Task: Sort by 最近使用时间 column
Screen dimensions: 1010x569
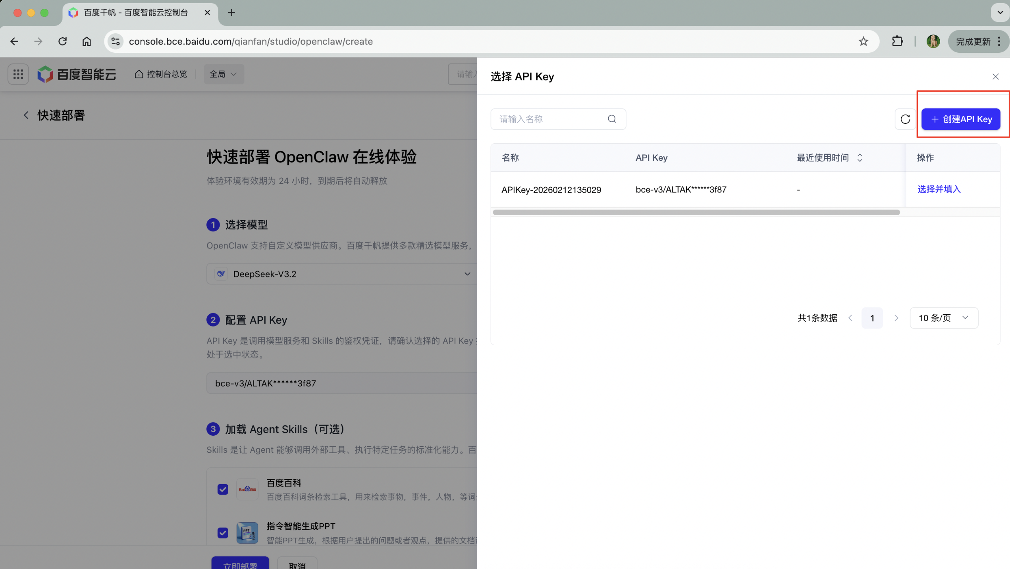Action: click(x=860, y=158)
